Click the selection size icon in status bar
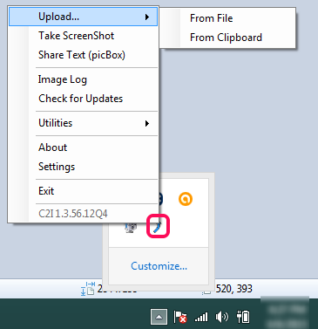The height and width of the screenshot is (329, 318). coord(87,289)
